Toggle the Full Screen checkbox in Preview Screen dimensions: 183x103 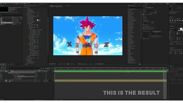143,25
